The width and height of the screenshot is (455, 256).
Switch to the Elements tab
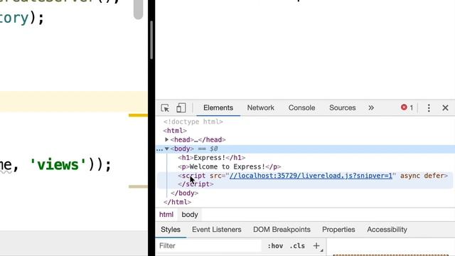click(218, 107)
